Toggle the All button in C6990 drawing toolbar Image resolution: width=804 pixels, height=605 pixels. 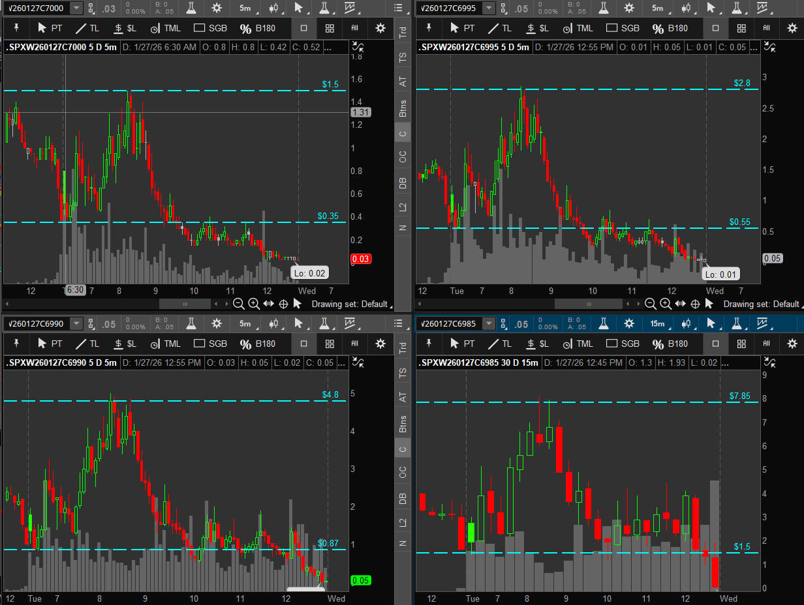355,344
